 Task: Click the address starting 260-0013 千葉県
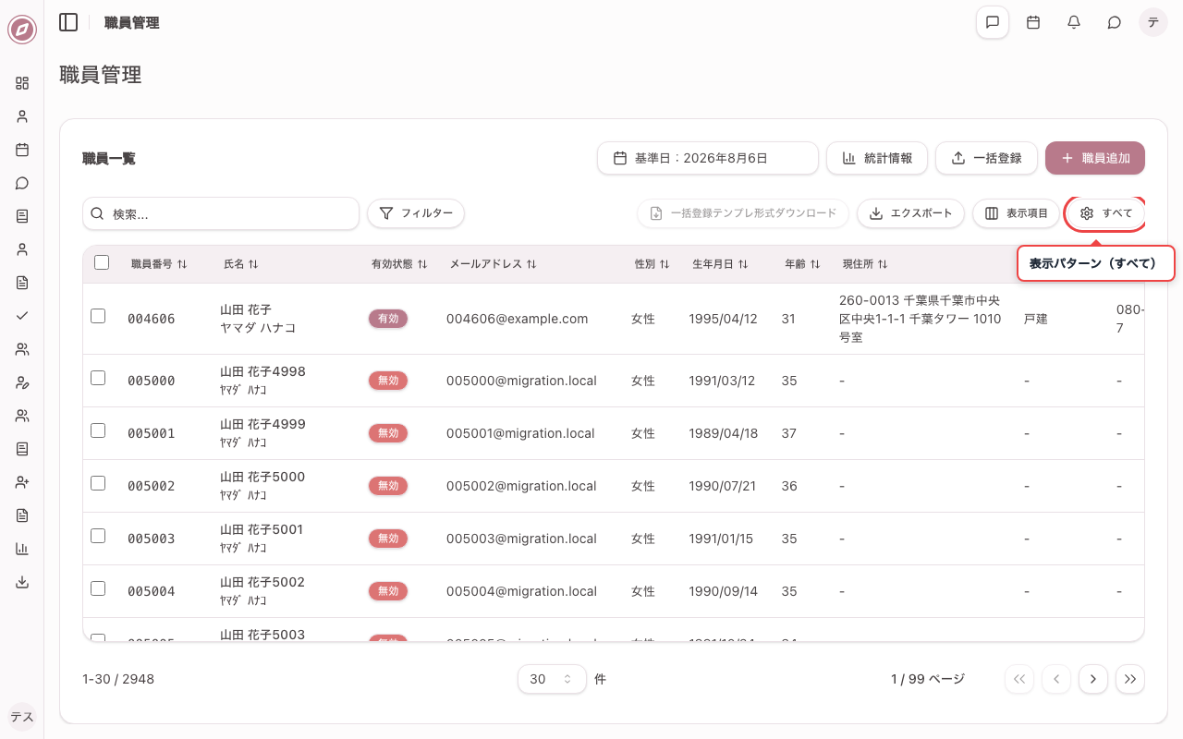pyautogui.click(x=921, y=319)
